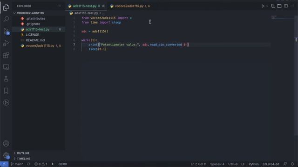Open remote window indicator in status bar
This screenshot has height=167, width=298.
click(4, 164)
